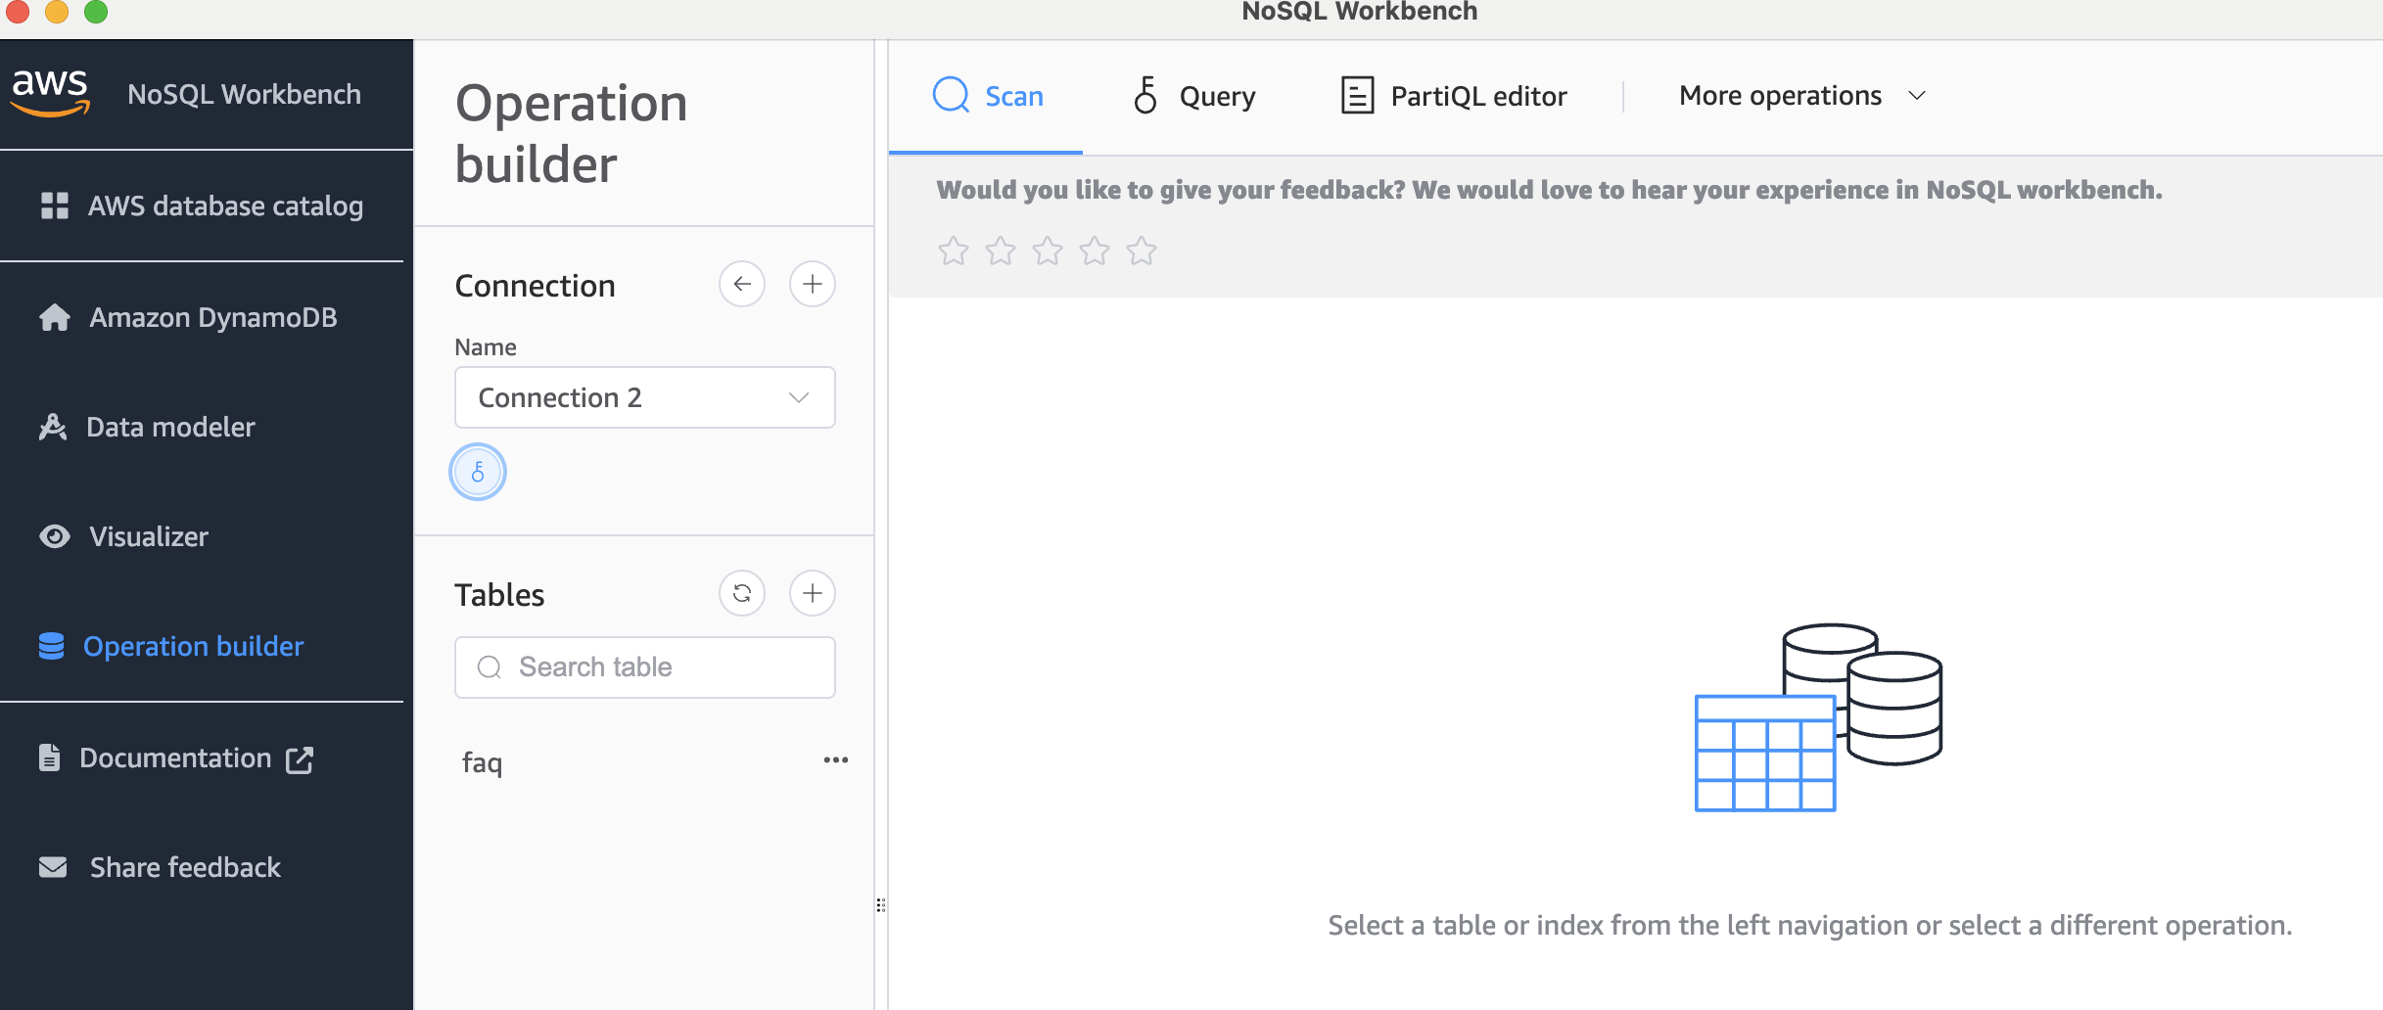Click the blue key icon under Connection
This screenshot has height=1010, width=2383.
pos(478,472)
